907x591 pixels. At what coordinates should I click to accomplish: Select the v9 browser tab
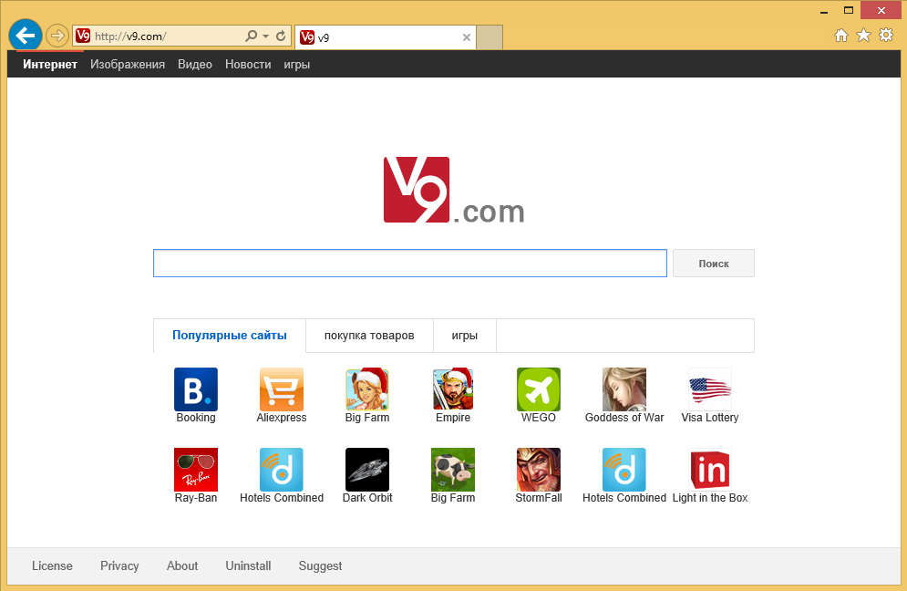tap(386, 37)
